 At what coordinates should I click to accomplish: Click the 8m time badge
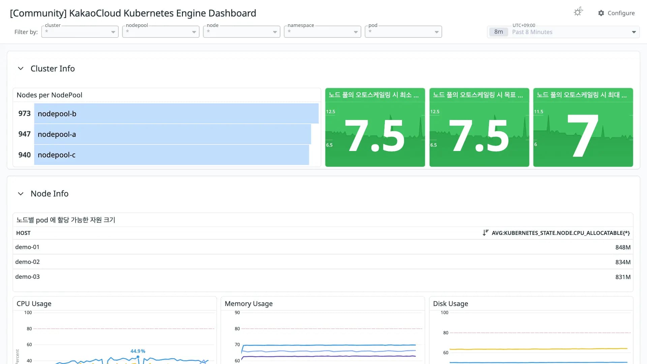498,32
